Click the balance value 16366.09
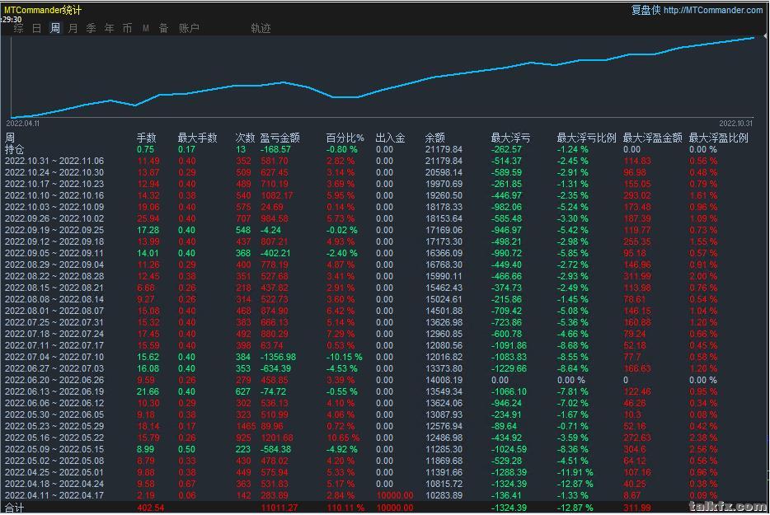Screen dimensions: 770x515 pos(444,253)
